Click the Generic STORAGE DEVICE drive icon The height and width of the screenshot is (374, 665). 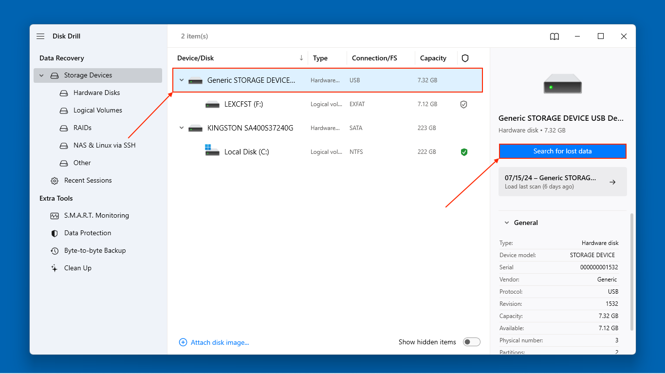coord(195,80)
